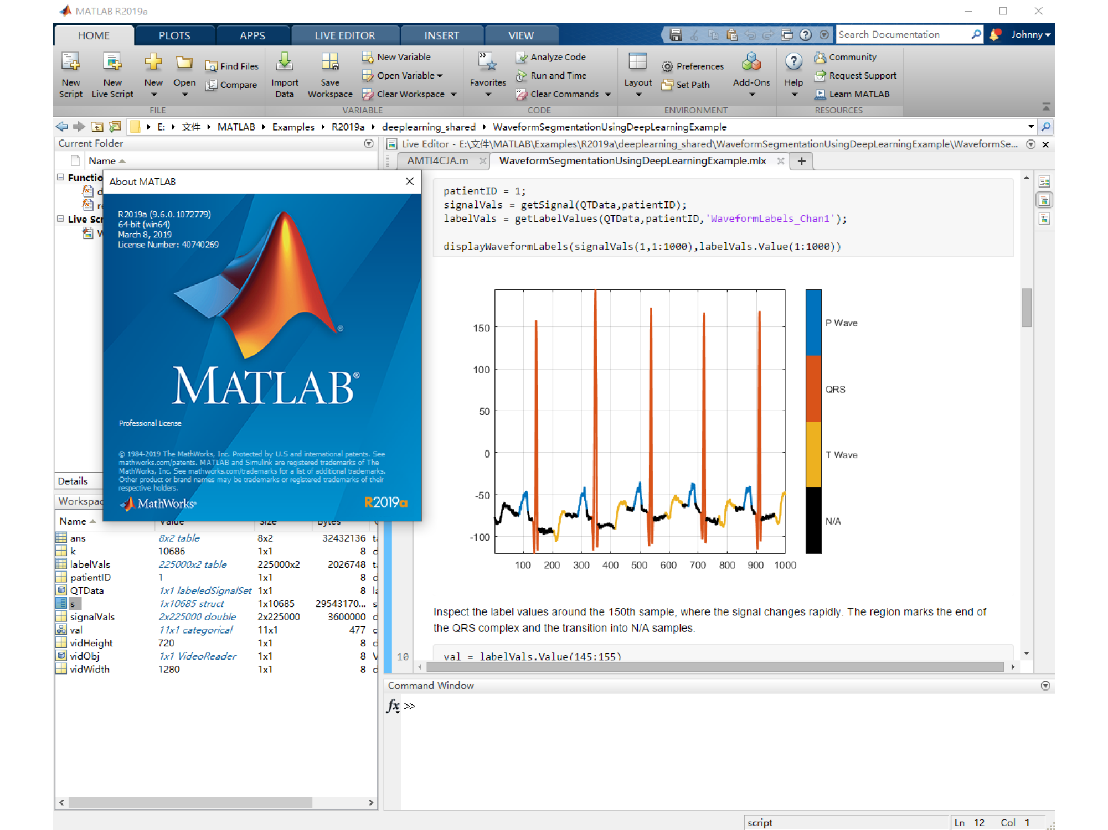Sort Current Folder by Name column
Screen dimensions: 1108x830
point(106,161)
